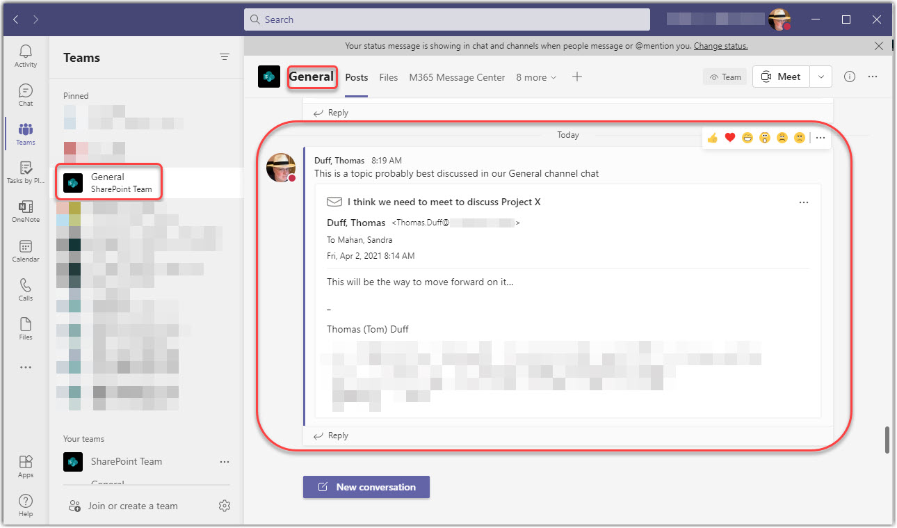897x528 pixels.
Task: Open the Change status link
Action: point(720,45)
